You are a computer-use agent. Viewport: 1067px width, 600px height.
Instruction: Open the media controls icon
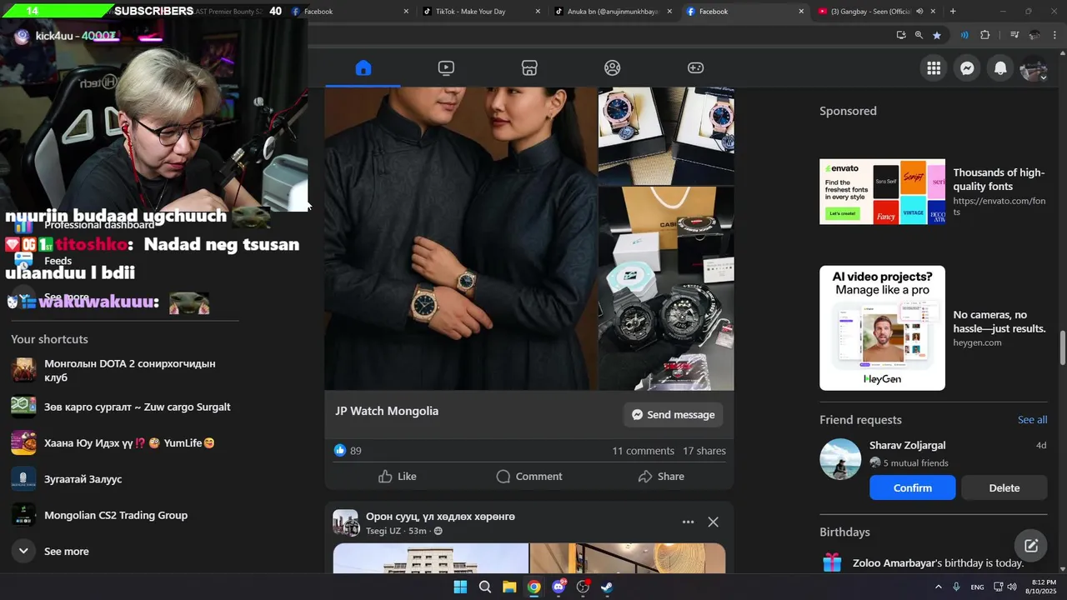click(x=1014, y=35)
